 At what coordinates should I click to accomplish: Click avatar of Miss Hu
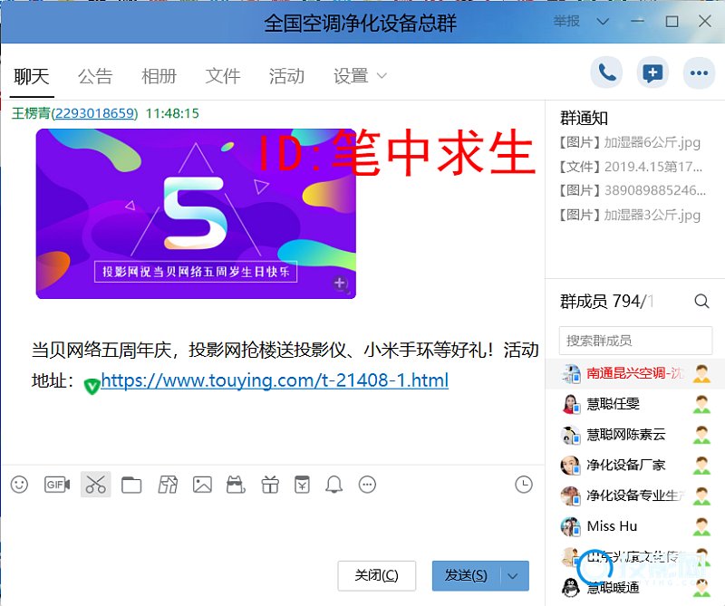pyautogui.click(x=571, y=526)
